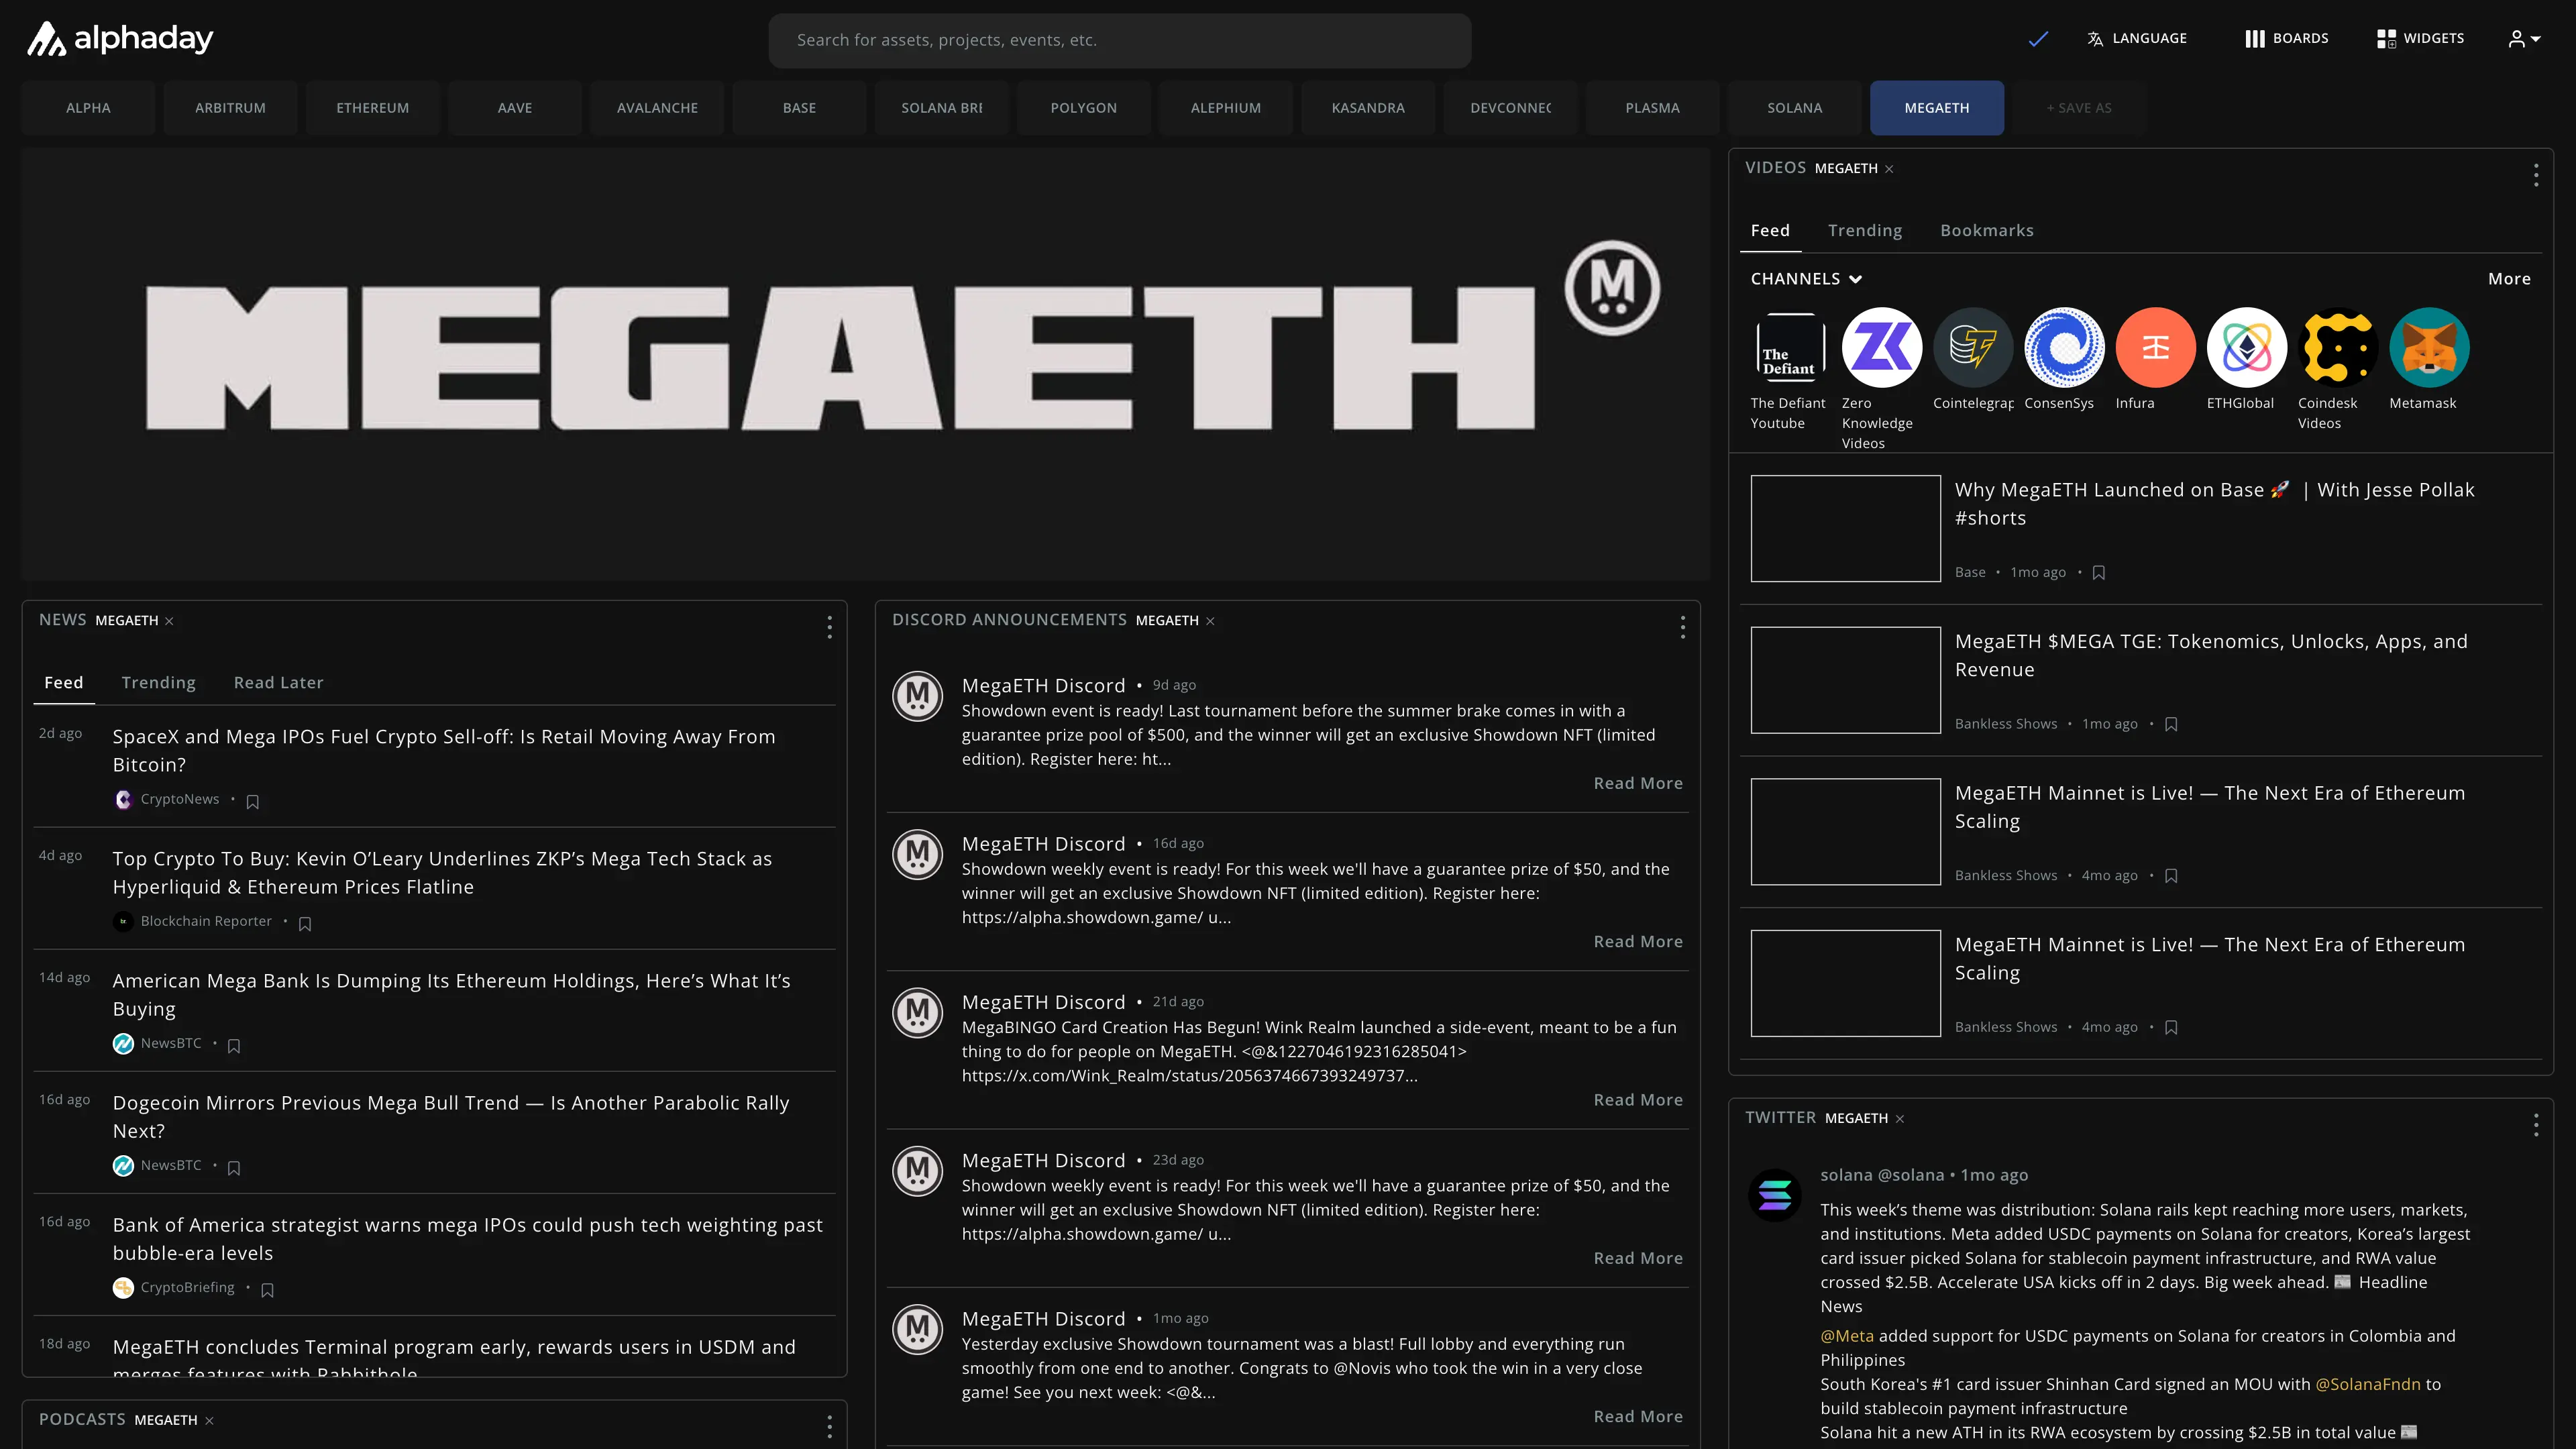Open the @SolanaFndn mention link
Image resolution: width=2576 pixels, height=1449 pixels.
(x=2367, y=1385)
